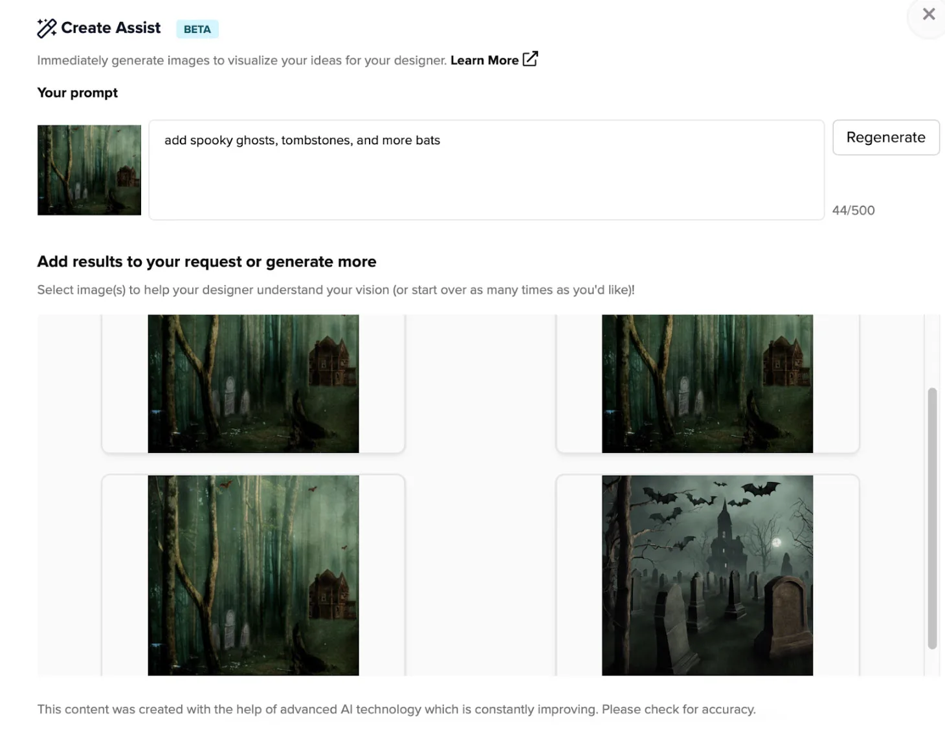This screenshot has width=945, height=748.
Task: Close the Create Assist dialog
Action: click(x=929, y=14)
